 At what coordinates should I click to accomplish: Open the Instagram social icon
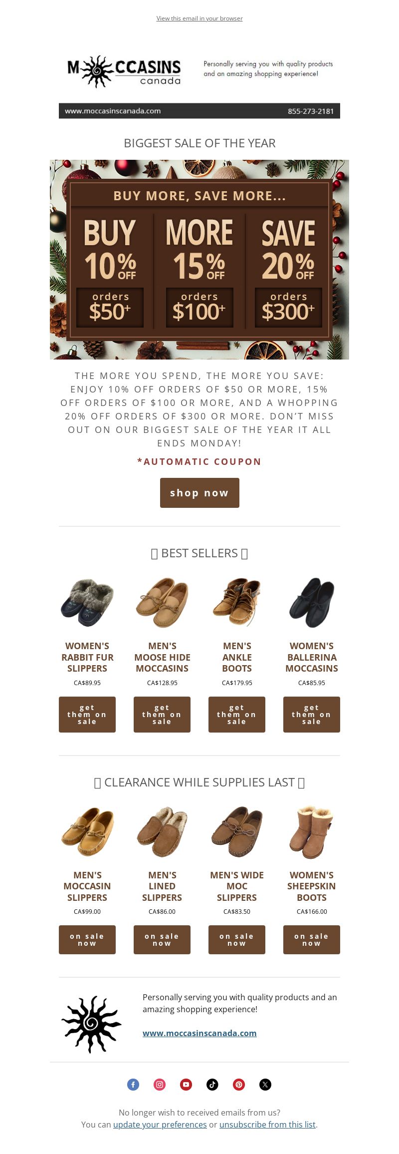point(160,1084)
